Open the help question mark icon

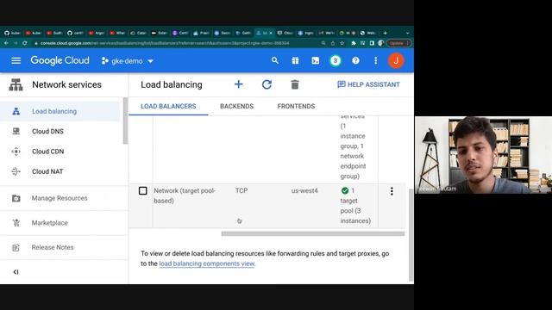pyautogui.click(x=355, y=60)
